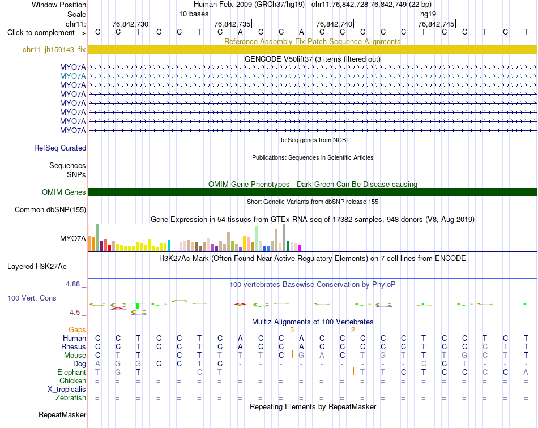Click the Human species row label
Image resolution: width=538 pixels, height=428 pixels.
pyautogui.click(x=74, y=339)
